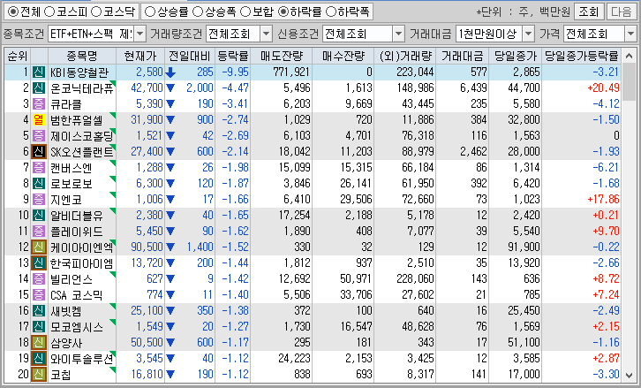Click the 증 badge icon for 빌리언스
Viewport: 641px width, 388px height.
(39, 278)
